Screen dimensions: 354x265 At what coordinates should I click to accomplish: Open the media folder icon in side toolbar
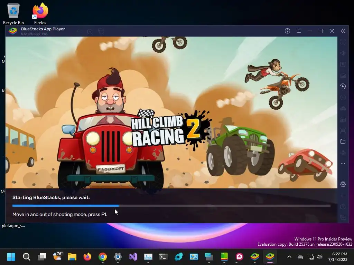343,141
